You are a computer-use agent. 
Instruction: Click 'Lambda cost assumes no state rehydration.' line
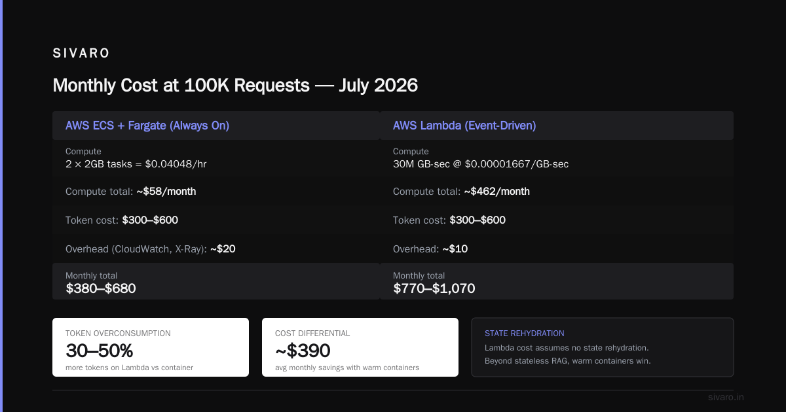point(567,348)
